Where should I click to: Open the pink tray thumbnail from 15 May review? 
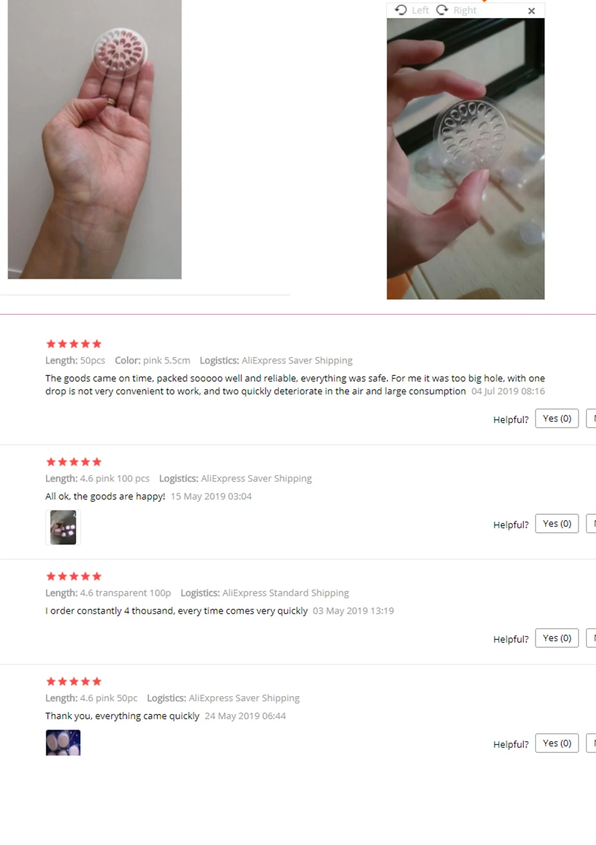click(63, 527)
